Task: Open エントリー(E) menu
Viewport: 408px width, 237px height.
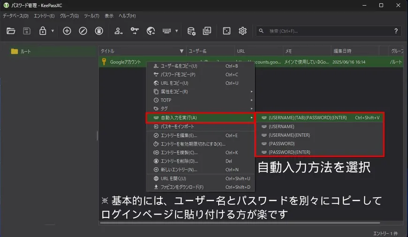Action: coord(44,16)
